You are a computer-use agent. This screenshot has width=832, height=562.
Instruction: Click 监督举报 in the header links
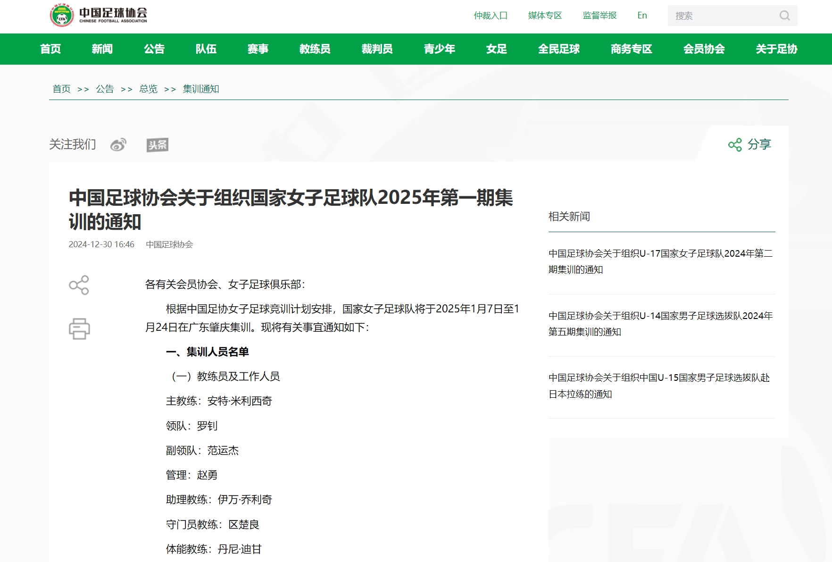click(x=599, y=16)
